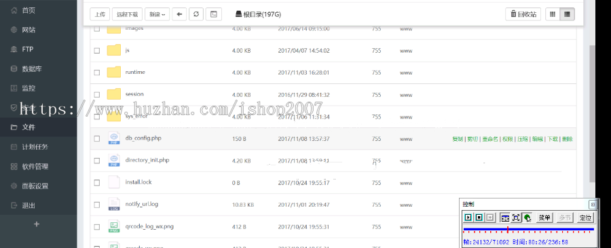Click the session folder icon
The height and width of the screenshot is (248, 611).
point(114,94)
